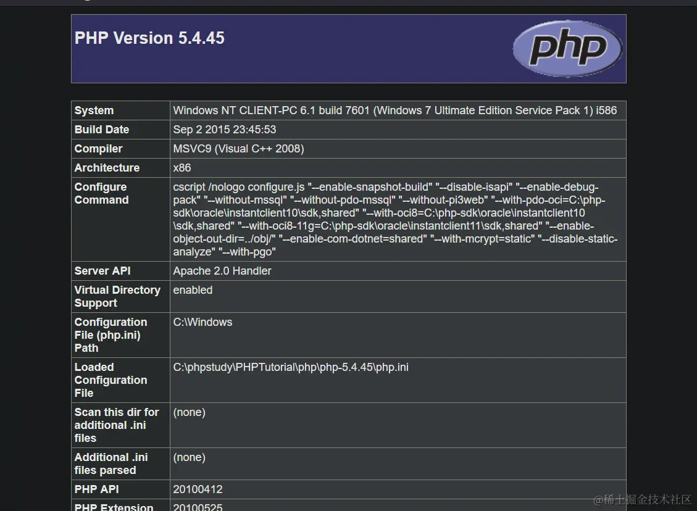Click the 'Server API' label

click(102, 270)
